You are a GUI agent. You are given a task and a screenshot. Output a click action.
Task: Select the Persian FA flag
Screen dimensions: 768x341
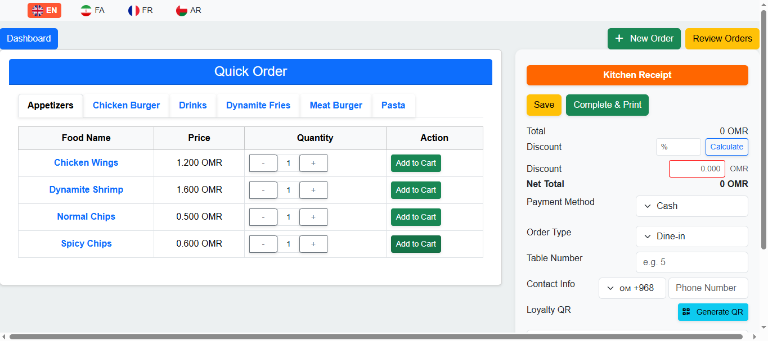(x=92, y=10)
